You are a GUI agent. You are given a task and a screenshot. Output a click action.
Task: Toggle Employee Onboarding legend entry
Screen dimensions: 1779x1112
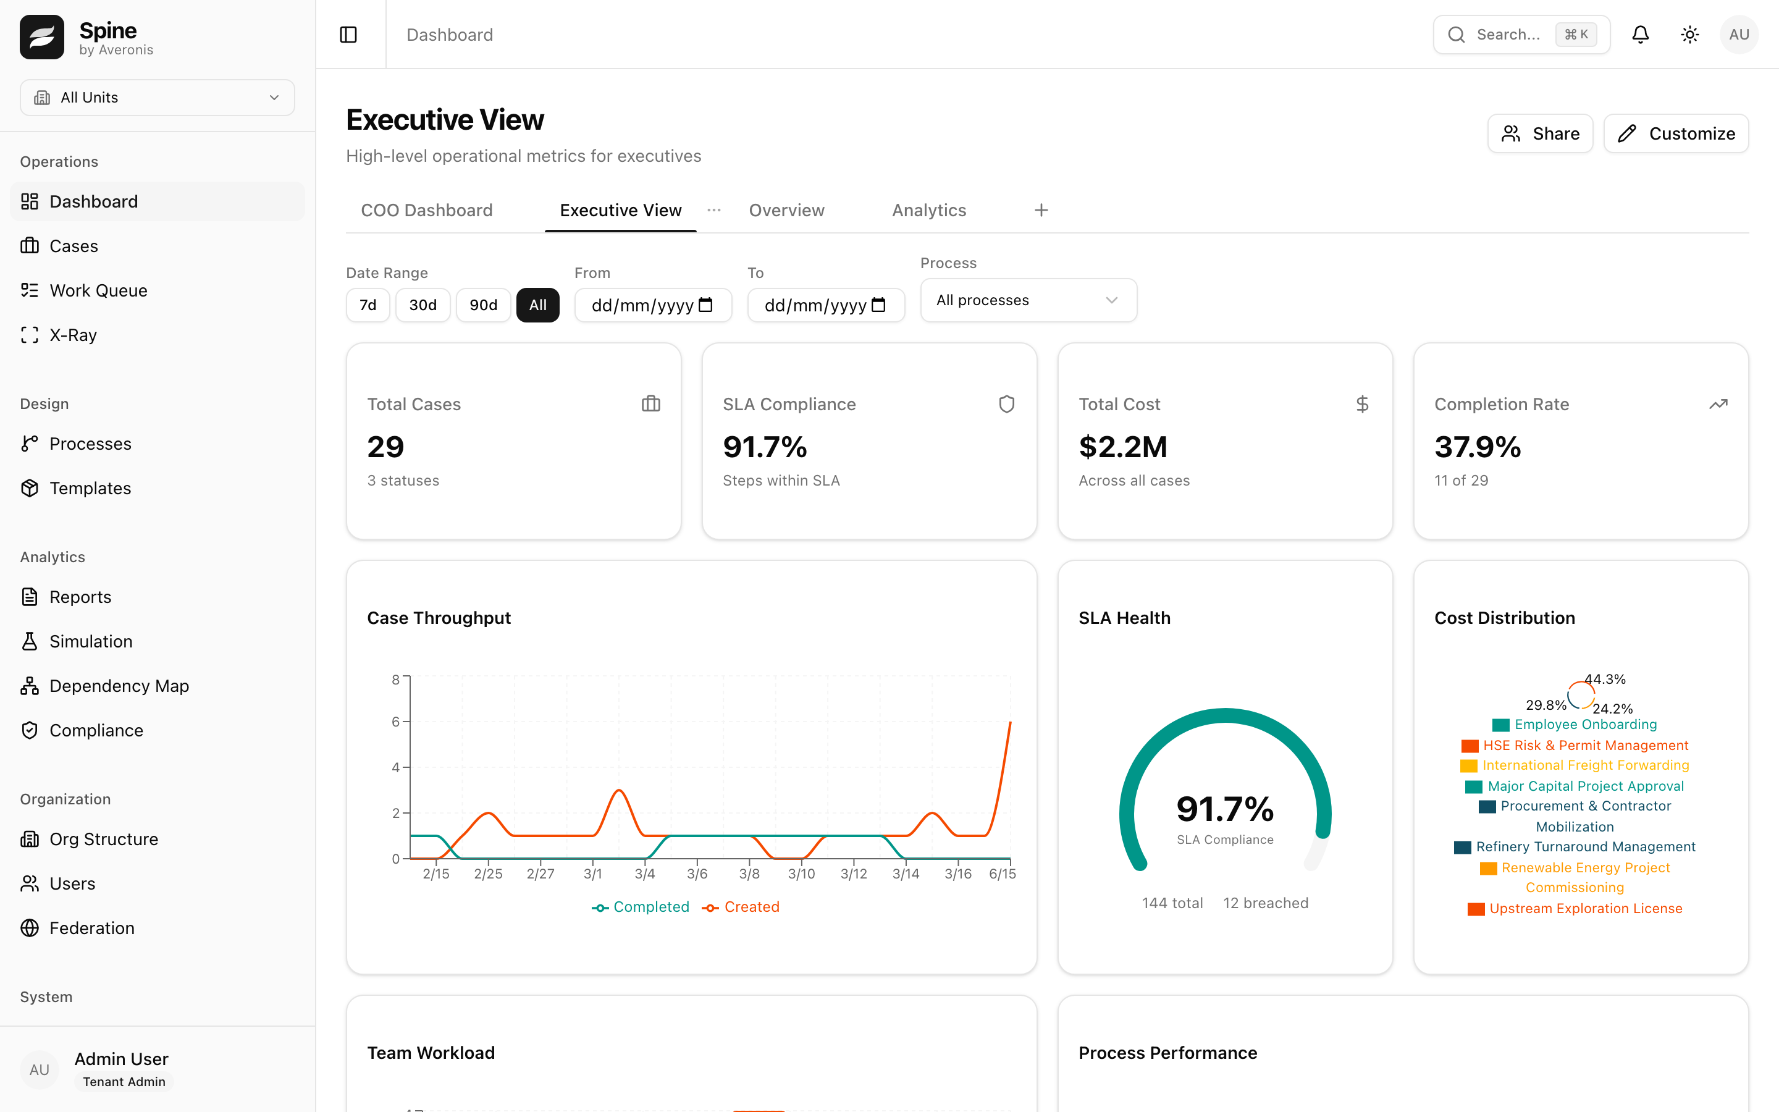coord(1575,725)
